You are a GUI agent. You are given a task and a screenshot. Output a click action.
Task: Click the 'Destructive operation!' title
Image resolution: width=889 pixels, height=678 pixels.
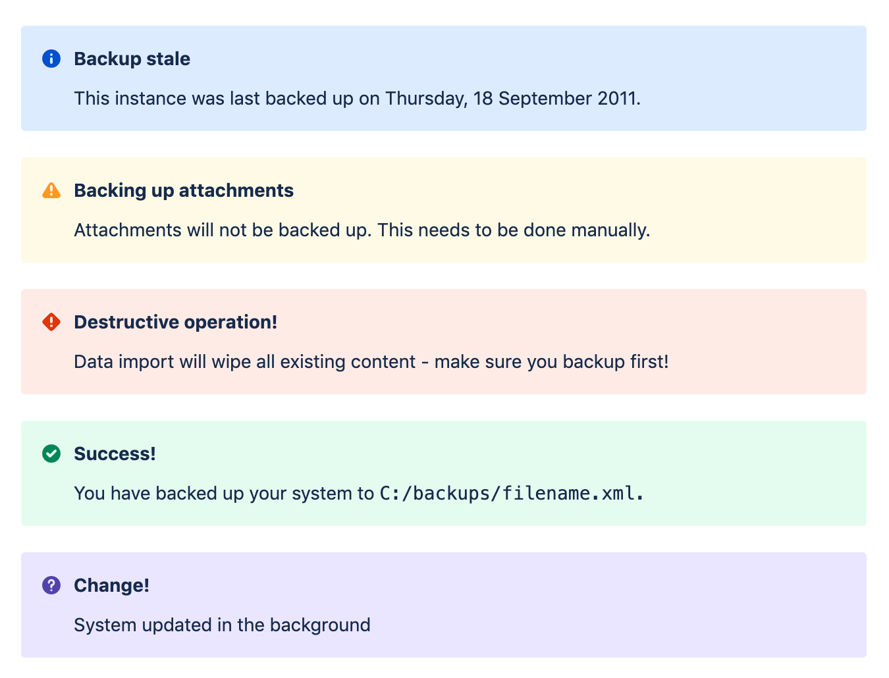tap(175, 322)
